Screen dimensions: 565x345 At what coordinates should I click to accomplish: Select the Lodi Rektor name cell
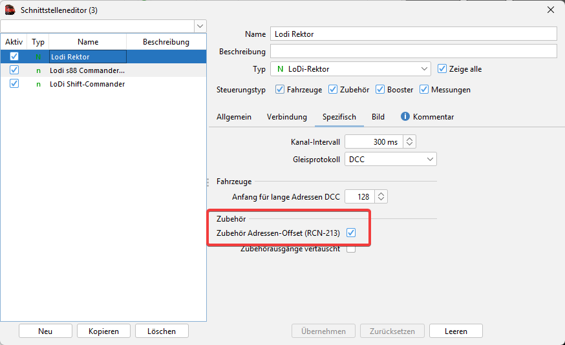pos(87,57)
